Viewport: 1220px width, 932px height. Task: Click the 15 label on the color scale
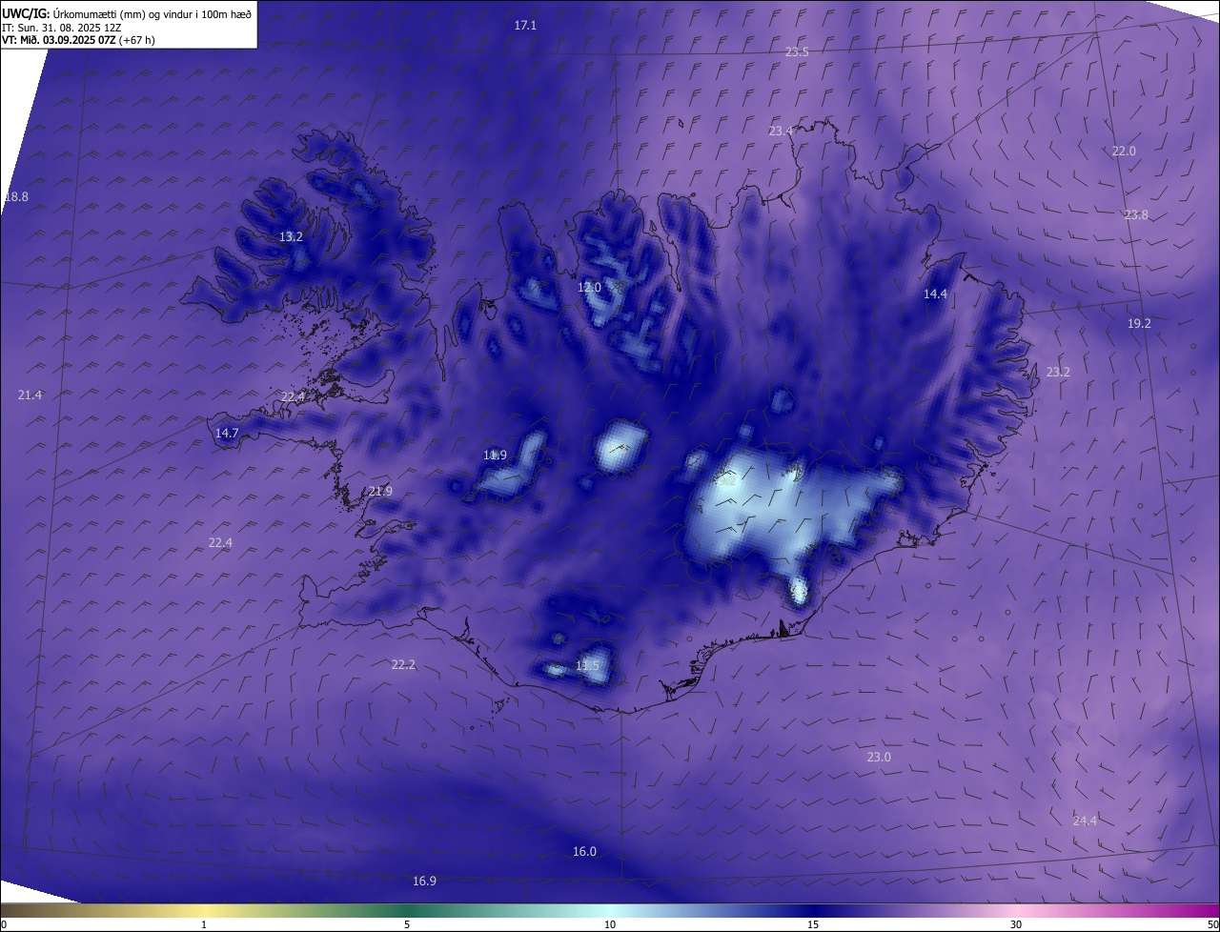point(813,925)
